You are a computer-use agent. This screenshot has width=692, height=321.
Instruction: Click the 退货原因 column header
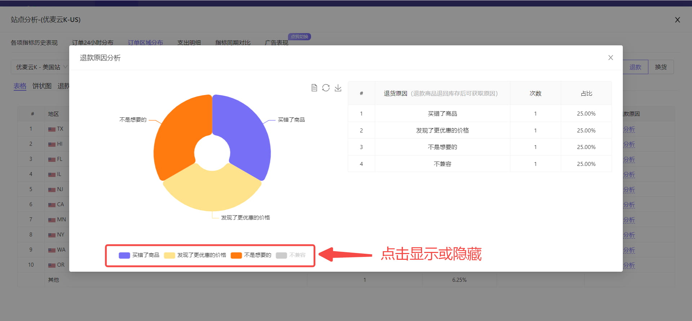tap(442, 93)
